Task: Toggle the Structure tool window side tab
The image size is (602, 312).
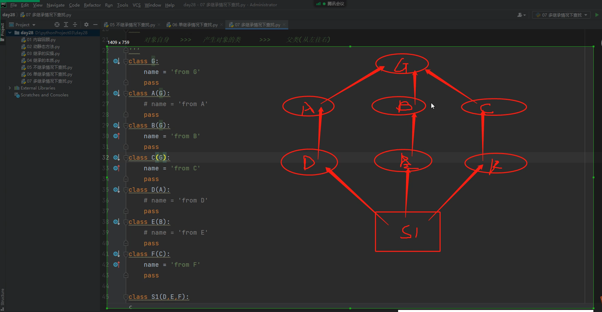Action: (2, 299)
